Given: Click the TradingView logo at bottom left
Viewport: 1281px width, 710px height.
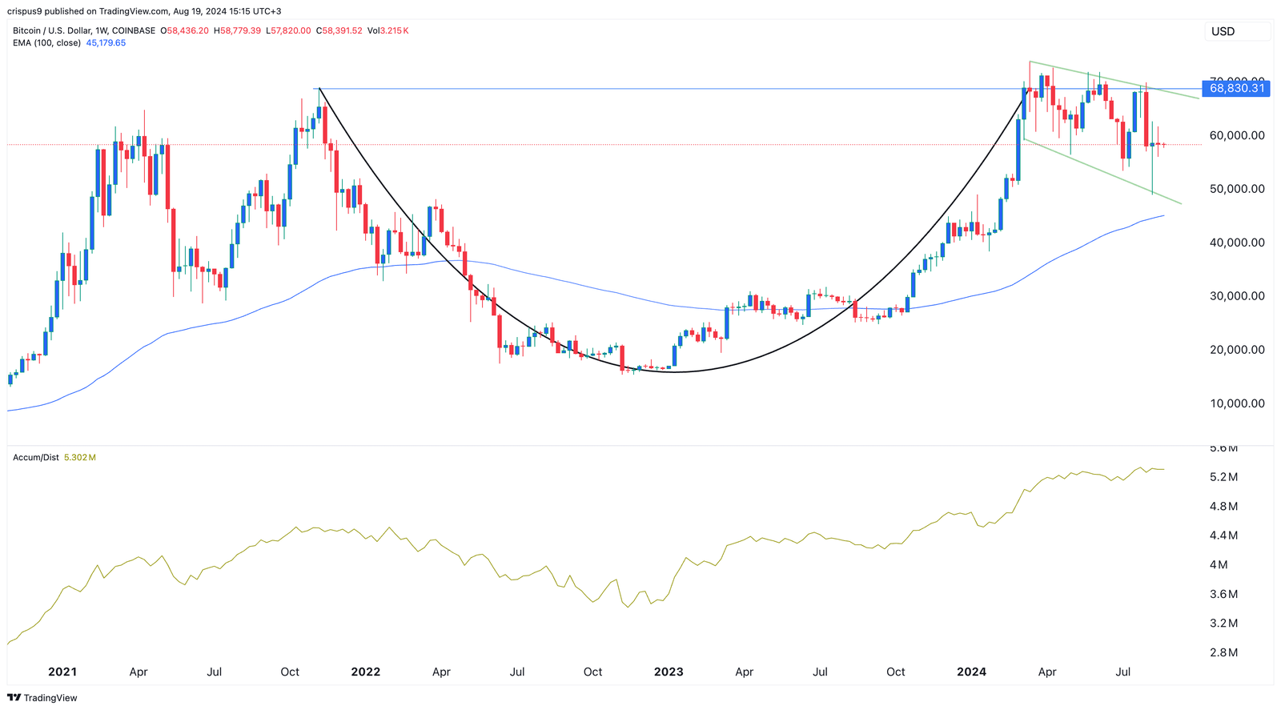Looking at the screenshot, I should (x=42, y=698).
